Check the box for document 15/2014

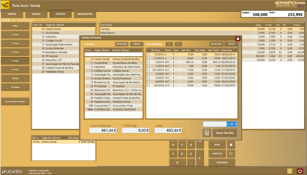pos(148,54)
